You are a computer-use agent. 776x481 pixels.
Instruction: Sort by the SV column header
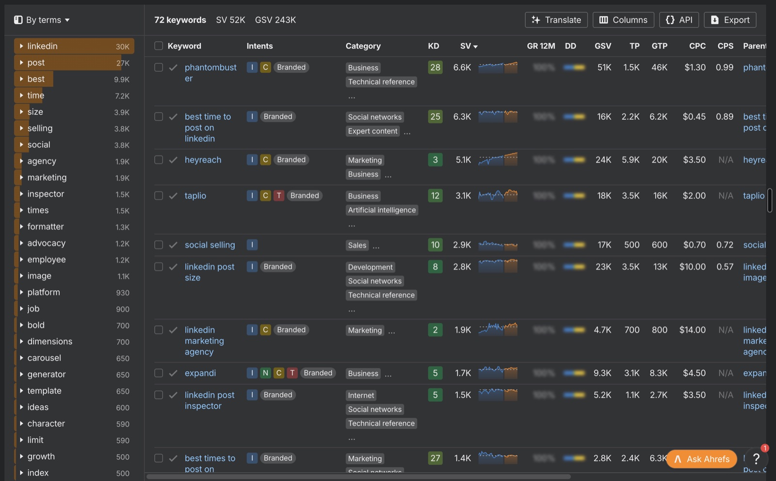469,46
